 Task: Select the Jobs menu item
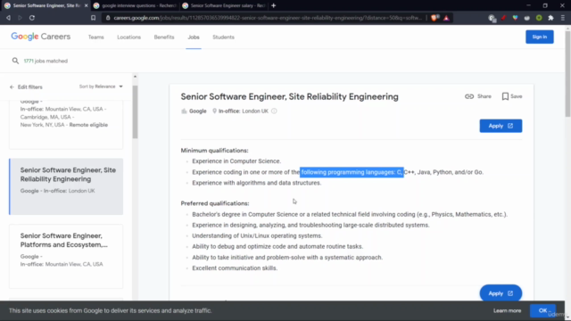pyautogui.click(x=194, y=37)
